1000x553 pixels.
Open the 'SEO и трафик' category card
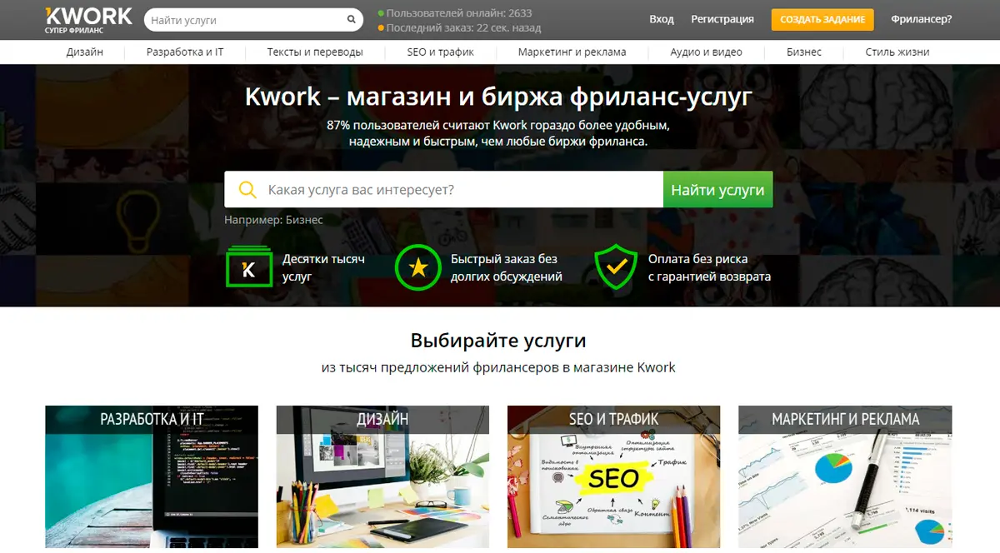(x=613, y=476)
